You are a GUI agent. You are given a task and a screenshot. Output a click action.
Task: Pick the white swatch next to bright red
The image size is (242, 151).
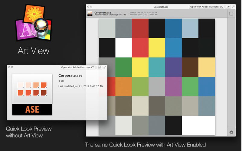[x=124, y=48]
